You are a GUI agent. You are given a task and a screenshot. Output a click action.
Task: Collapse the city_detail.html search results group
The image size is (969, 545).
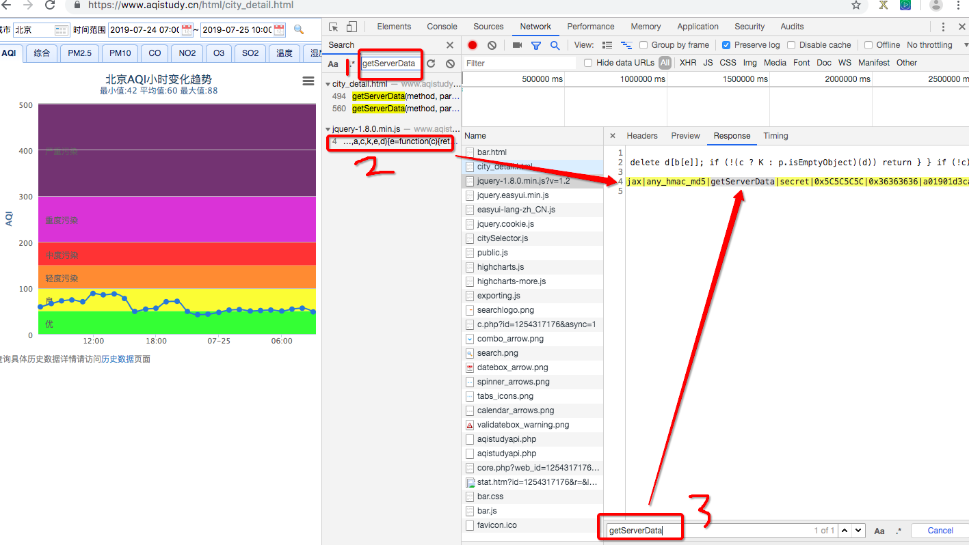pos(328,85)
